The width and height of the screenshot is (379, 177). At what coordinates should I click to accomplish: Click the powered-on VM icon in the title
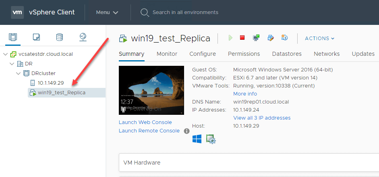123,39
